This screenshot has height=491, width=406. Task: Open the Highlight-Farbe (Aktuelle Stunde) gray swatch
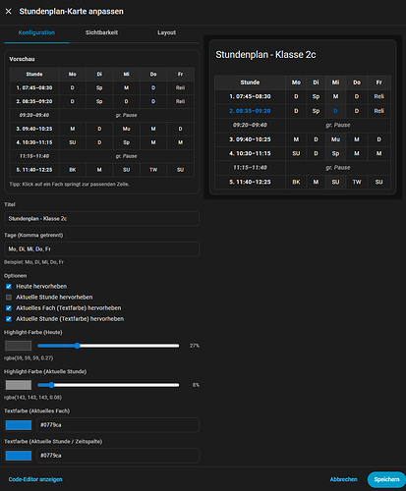(19, 385)
